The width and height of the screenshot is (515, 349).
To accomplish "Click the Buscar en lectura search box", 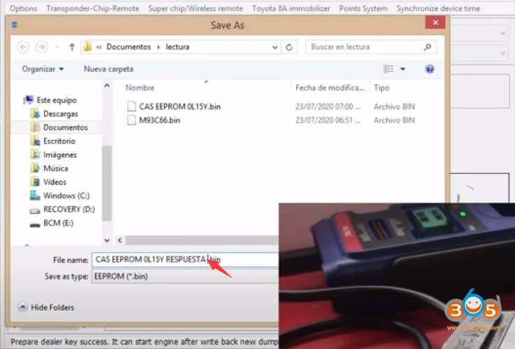I will [363, 47].
